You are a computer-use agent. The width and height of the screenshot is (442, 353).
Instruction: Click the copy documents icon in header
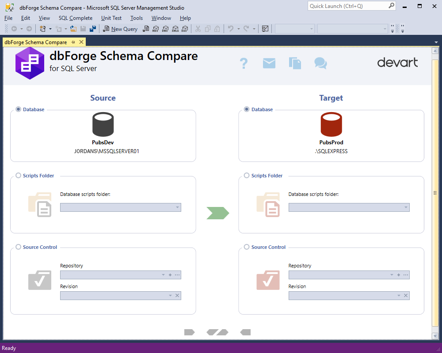point(295,64)
